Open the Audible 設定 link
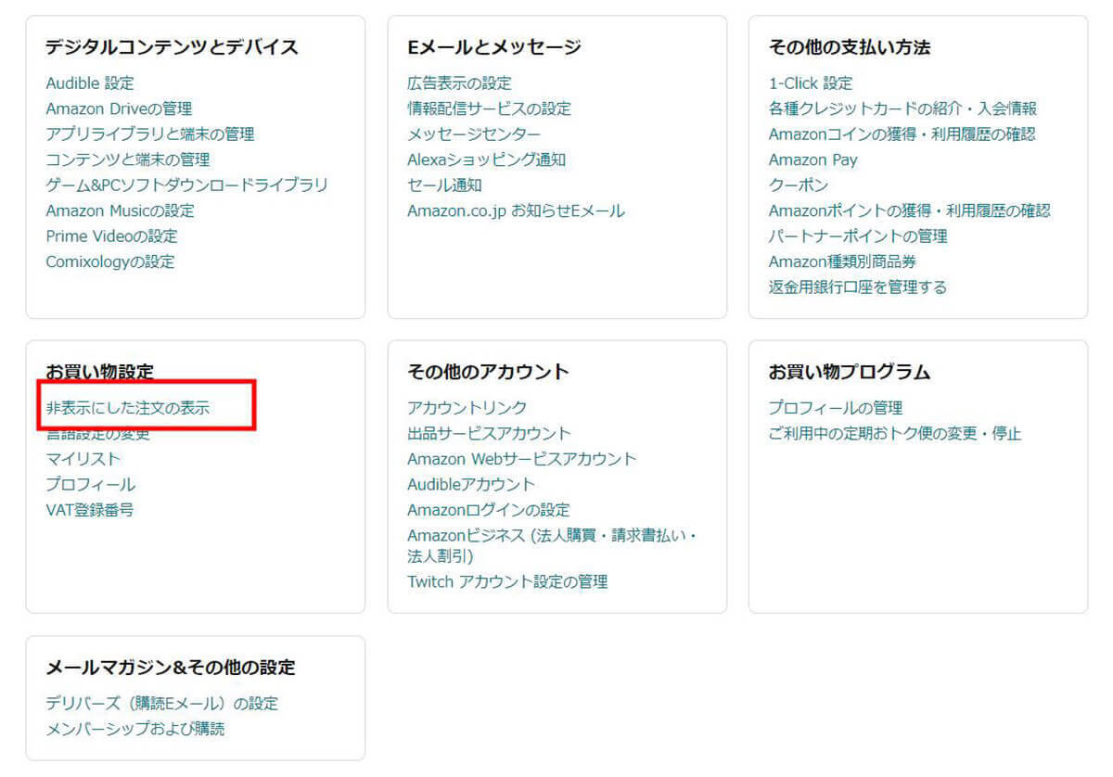The image size is (1113, 777). [x=90, y=83]
